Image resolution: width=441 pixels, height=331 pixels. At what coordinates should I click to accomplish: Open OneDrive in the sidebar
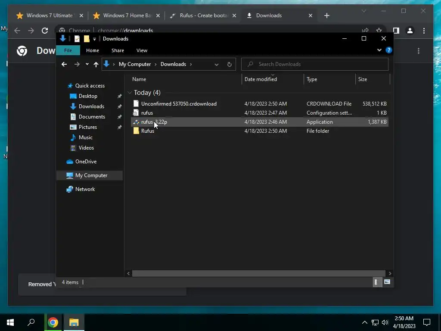pyautogui.click(x=86, y=162)
